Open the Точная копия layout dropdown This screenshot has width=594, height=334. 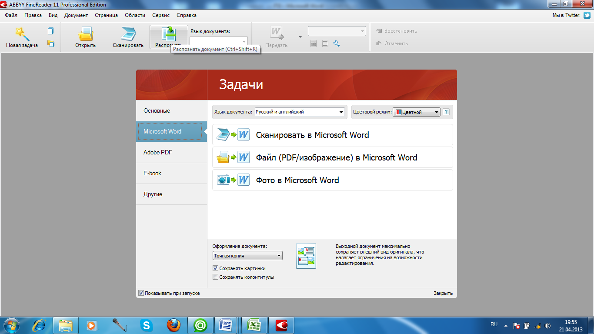pos(247,256)
